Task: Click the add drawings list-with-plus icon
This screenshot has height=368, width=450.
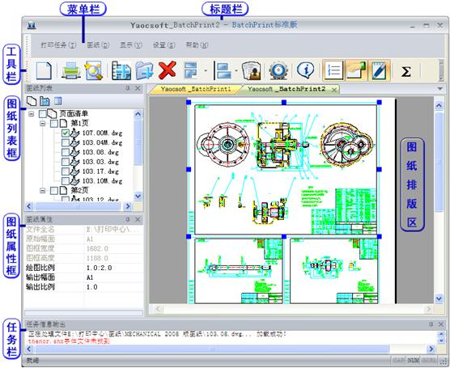Action: click(x=121, y=70)
